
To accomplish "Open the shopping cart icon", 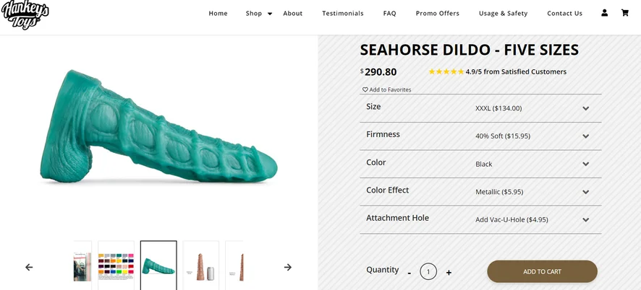I will [x=624, y=13].
